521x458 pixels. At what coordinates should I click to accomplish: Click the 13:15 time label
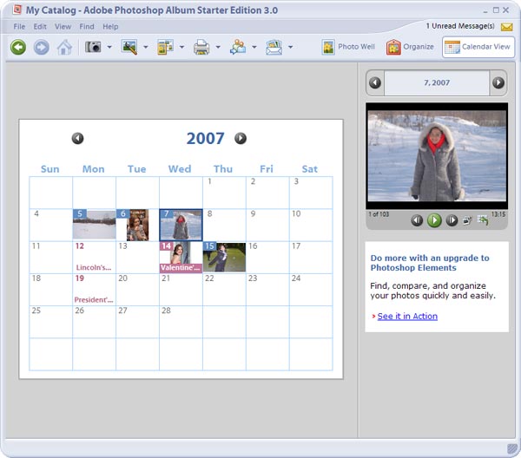point(498,214)
